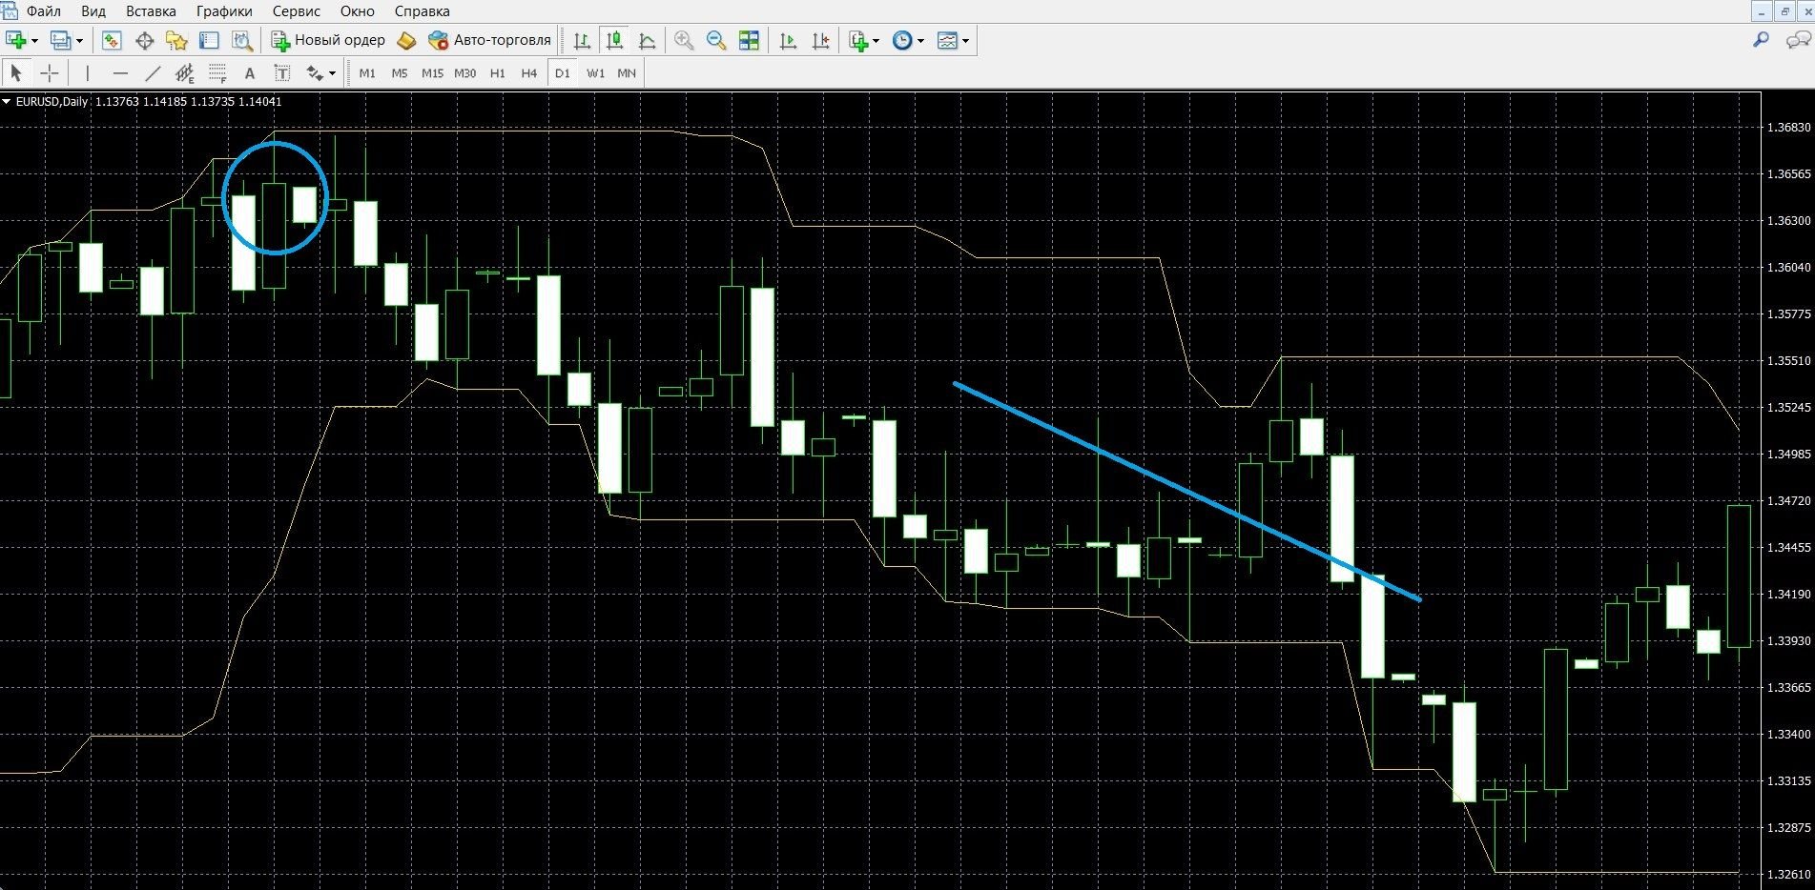The width and height of the screenshot is (1815, 890).
Task: Expand the periods clock dropdown arrow
Action: click(x=920, y=41)
